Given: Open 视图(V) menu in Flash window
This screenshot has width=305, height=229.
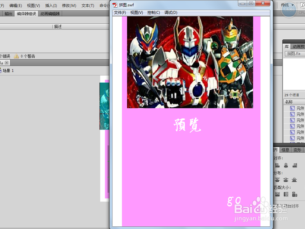Looking at the screenshot, I should tap(33, 6).
